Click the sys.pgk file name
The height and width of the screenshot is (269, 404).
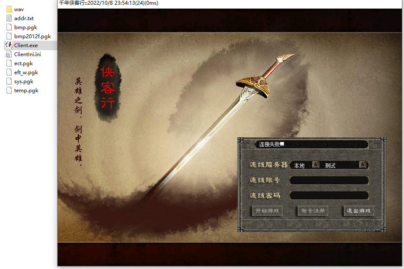(24, 82)
